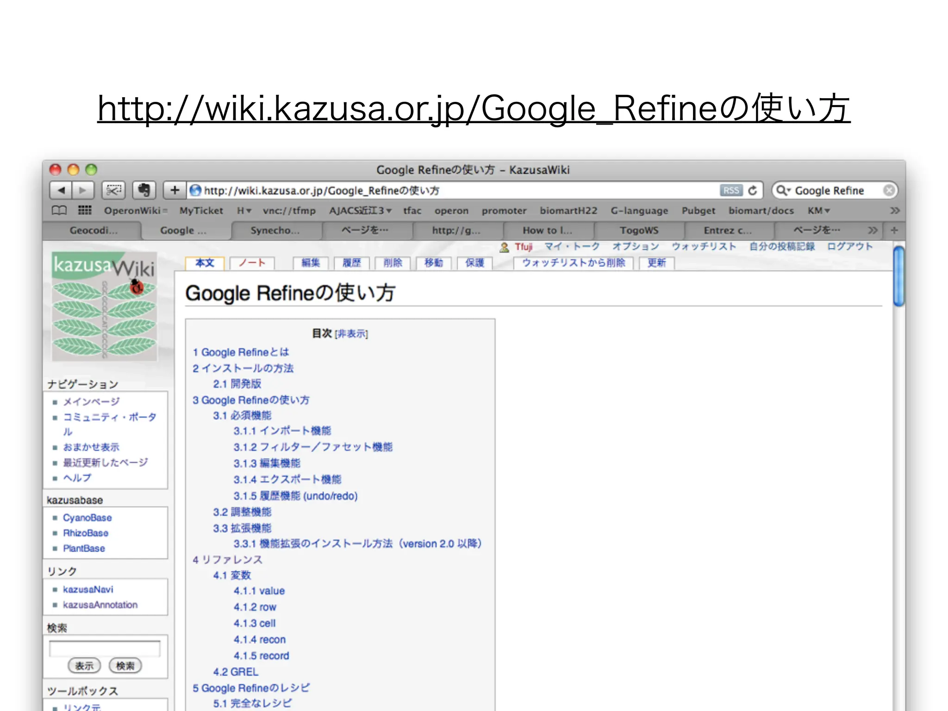Open the search magnifier dropdown
Image resolution: width=948 pixels, height=711 pixels.
(x=783, y=190)
